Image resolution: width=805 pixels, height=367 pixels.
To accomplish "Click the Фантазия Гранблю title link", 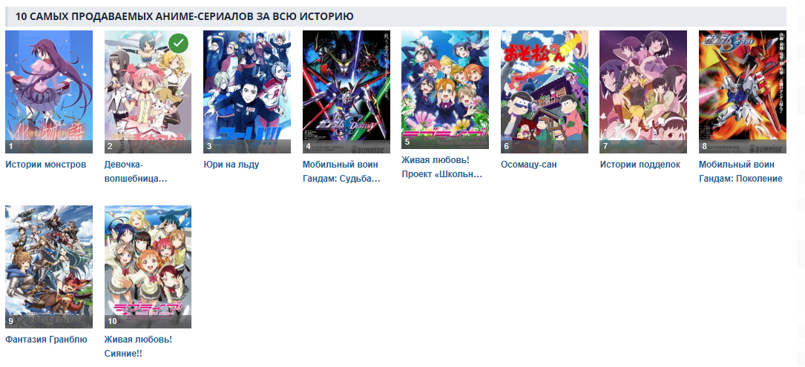I will pyautogui.click(x=46, y=340).
